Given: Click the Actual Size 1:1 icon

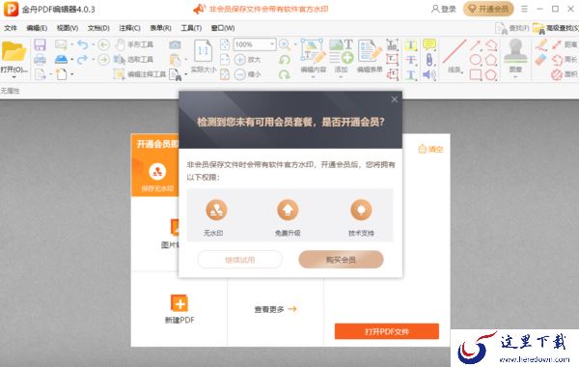Looking at the screenshot, I should tap(203, 50).
